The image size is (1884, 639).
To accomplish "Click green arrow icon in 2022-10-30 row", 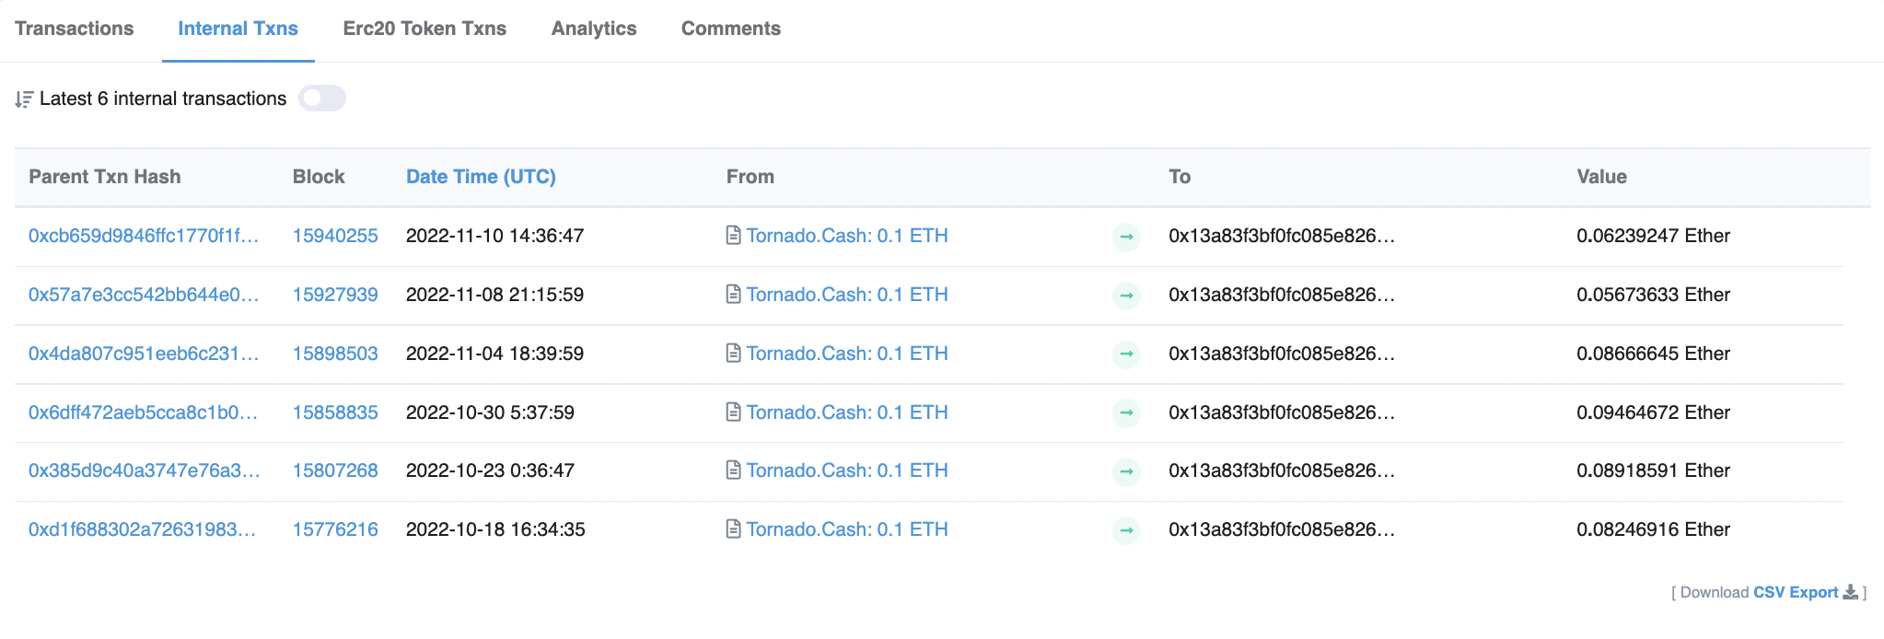I will point(1126,413).
